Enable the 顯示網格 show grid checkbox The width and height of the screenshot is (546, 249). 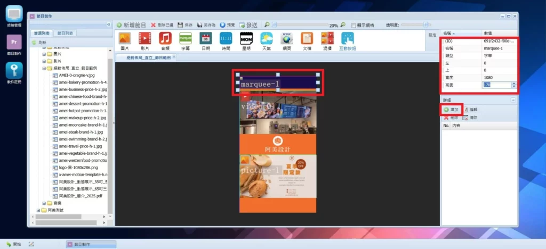pos(354,25)
